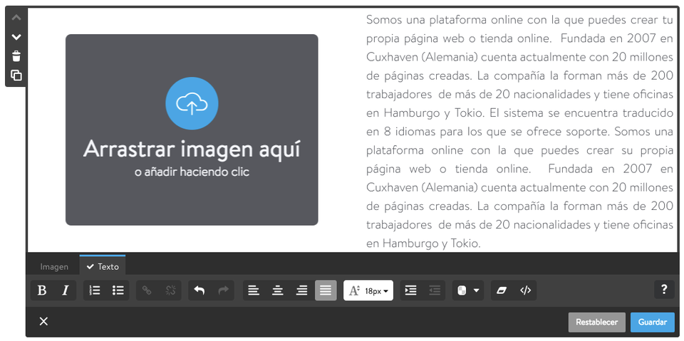
Task: Insert a bulleted list
Action: pos(118,290)
